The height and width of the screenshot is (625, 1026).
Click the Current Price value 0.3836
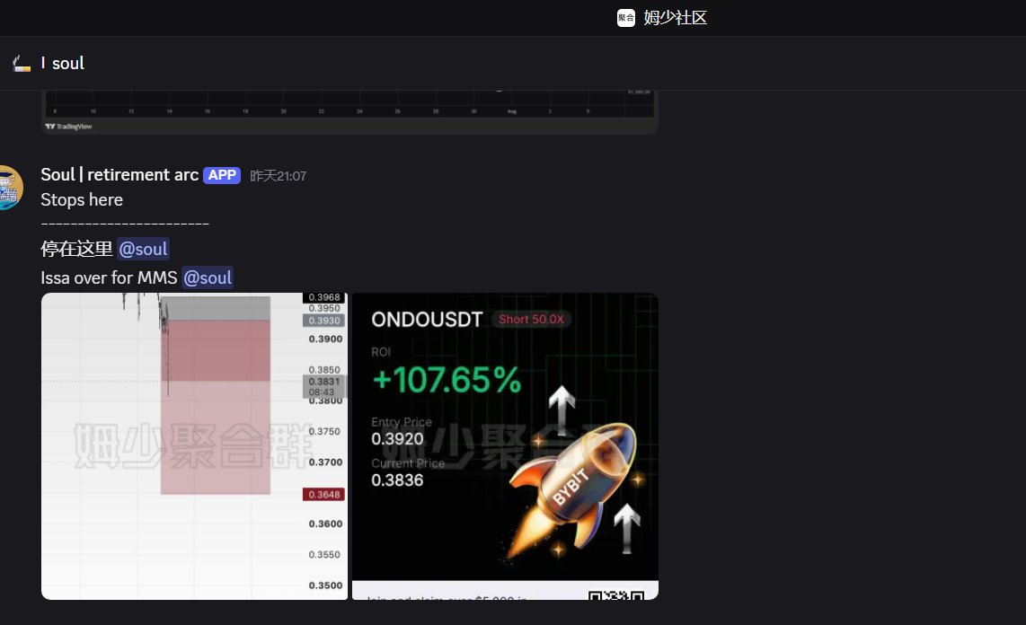pos(397,480)
